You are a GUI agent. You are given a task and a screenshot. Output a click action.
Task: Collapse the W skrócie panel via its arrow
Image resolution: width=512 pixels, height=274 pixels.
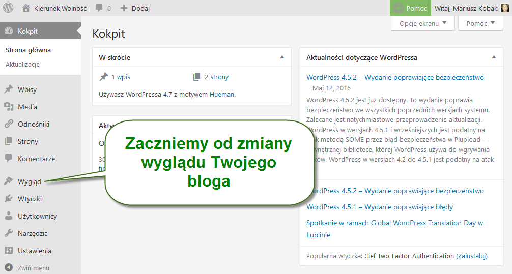pos(282,57)
